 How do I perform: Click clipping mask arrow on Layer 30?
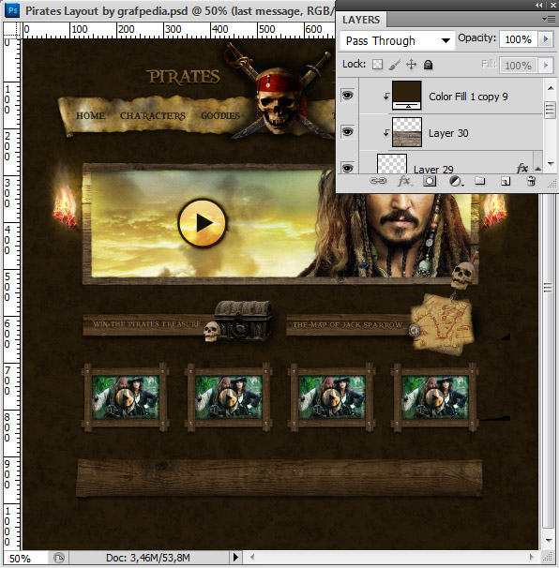click(386, 133)
